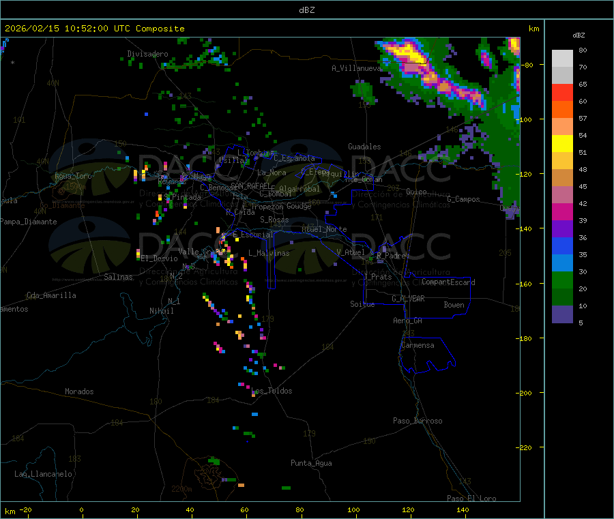Click the '-80' km tick on right axis

[527, 65]
